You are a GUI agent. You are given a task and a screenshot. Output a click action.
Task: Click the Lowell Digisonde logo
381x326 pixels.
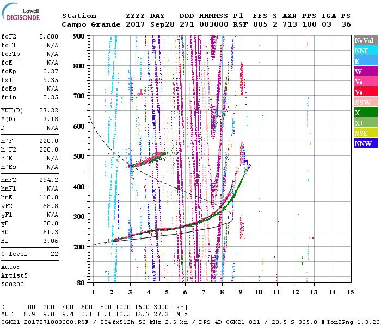pyautogui.click(x=21, y=11)
